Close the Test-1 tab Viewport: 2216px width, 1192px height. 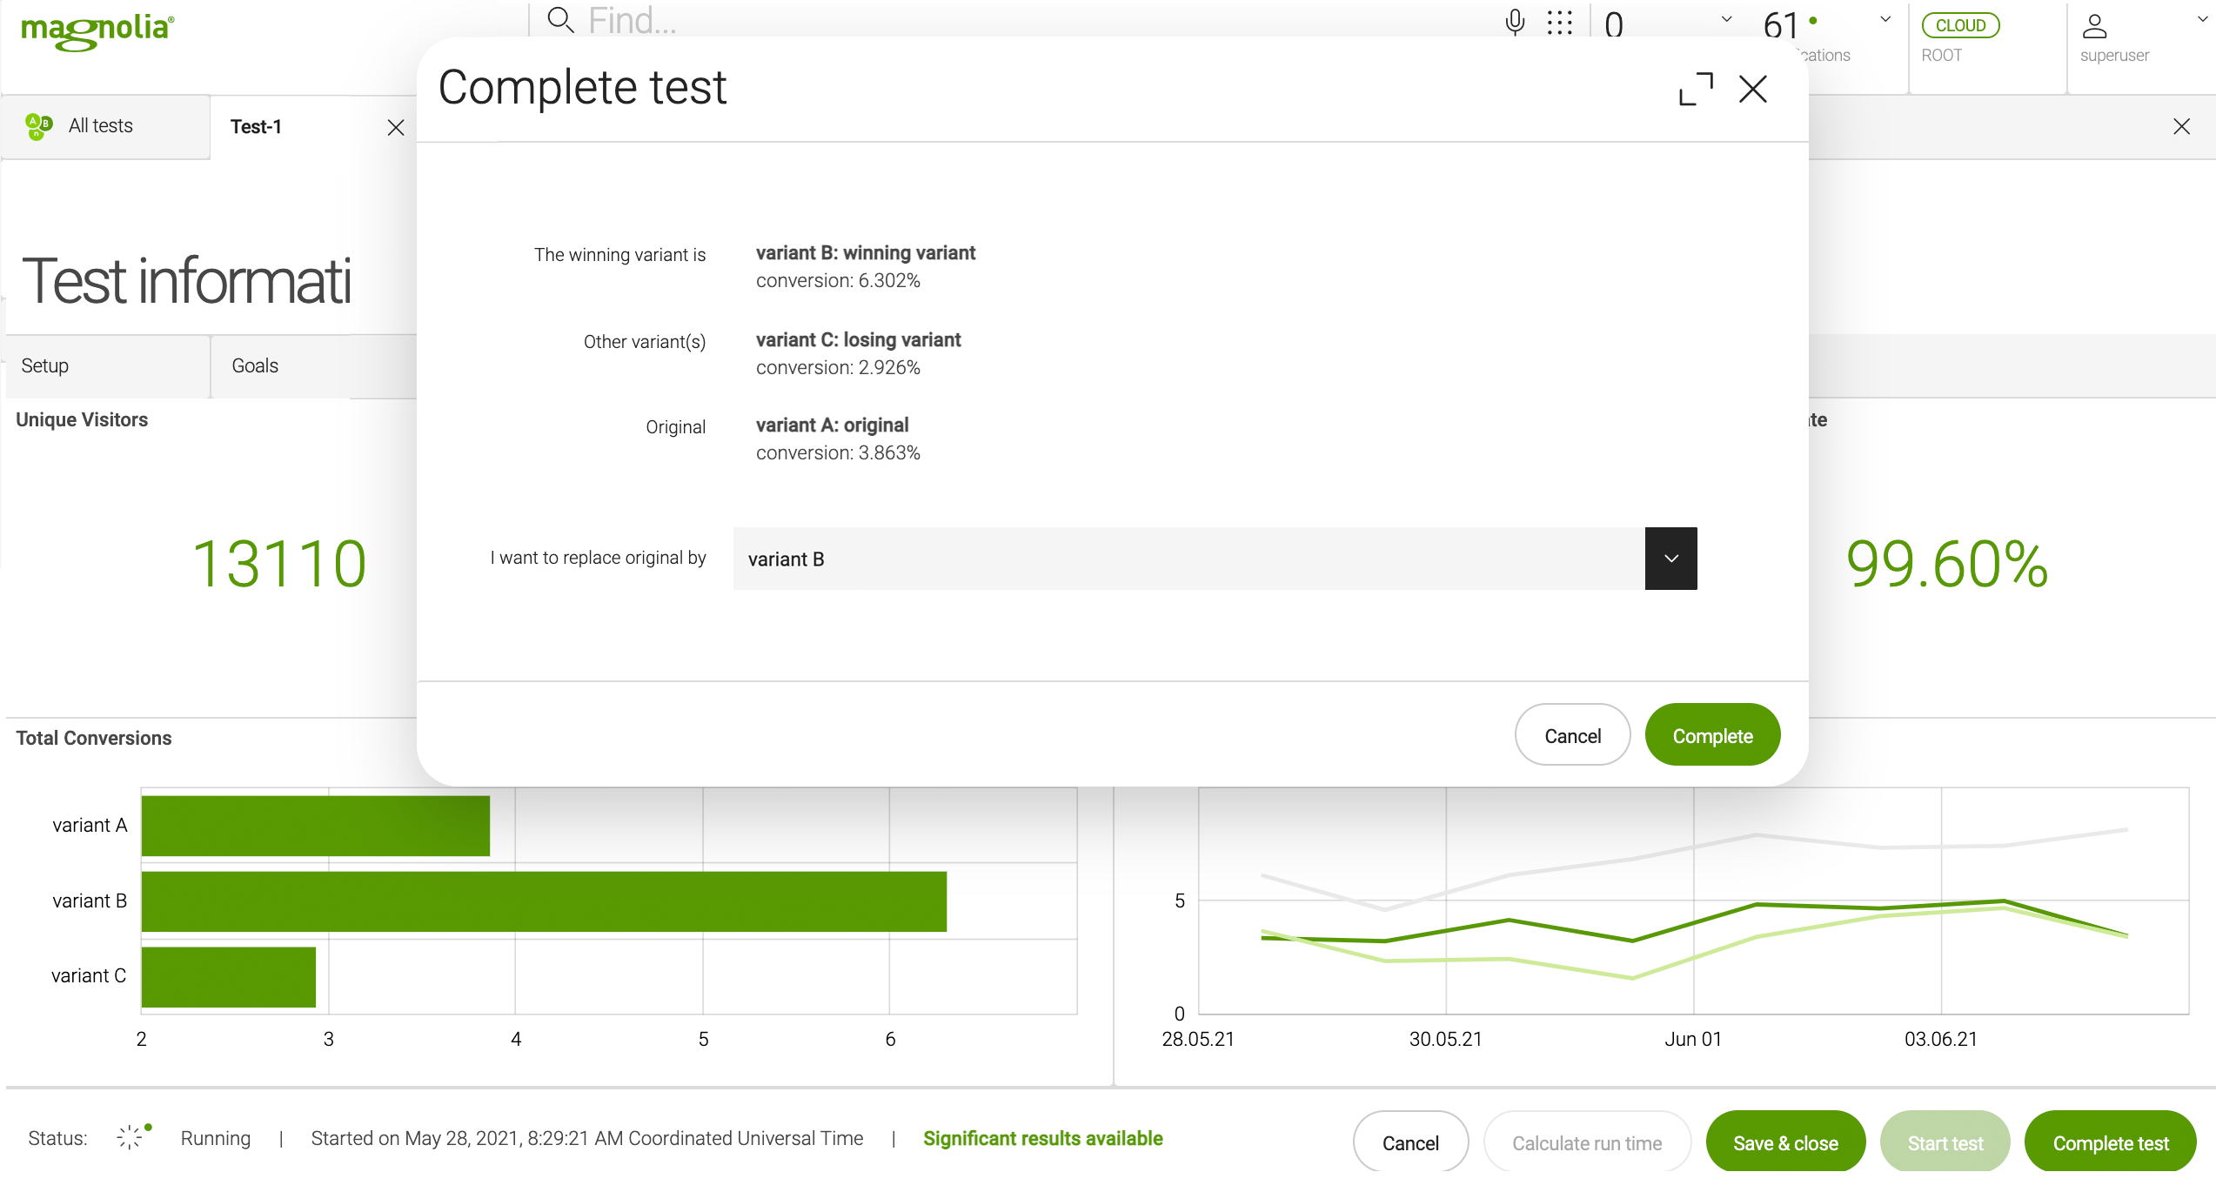(396, 128)
